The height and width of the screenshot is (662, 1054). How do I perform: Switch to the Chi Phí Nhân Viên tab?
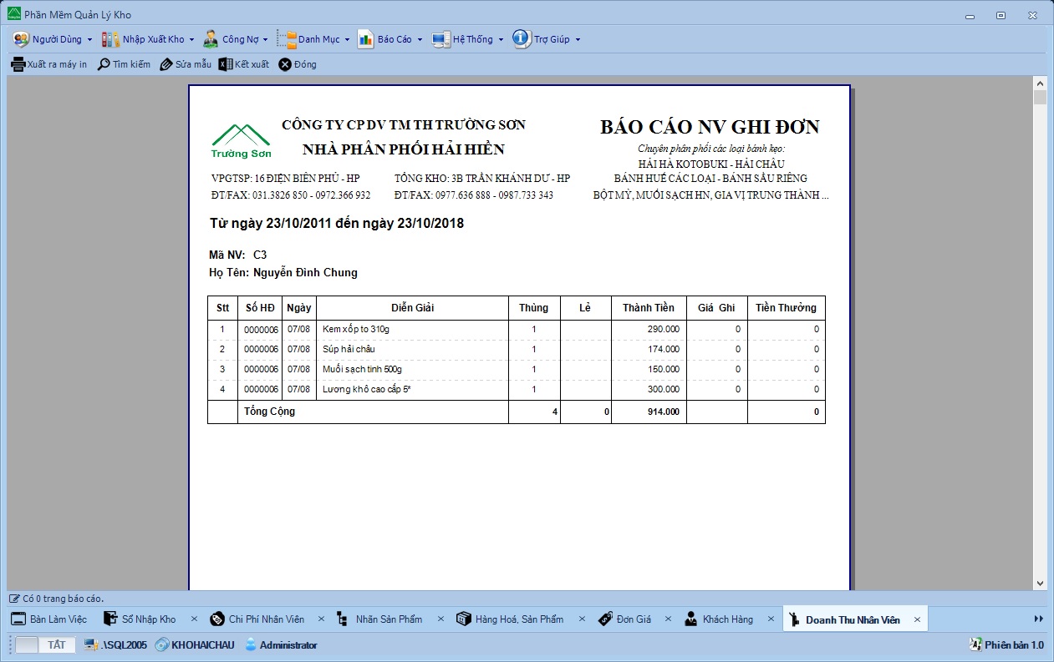tap(266, 619)
